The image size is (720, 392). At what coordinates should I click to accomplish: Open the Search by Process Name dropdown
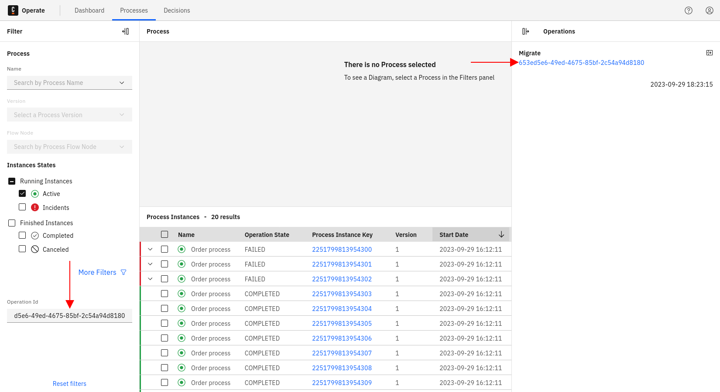click(x=69, y=83)
